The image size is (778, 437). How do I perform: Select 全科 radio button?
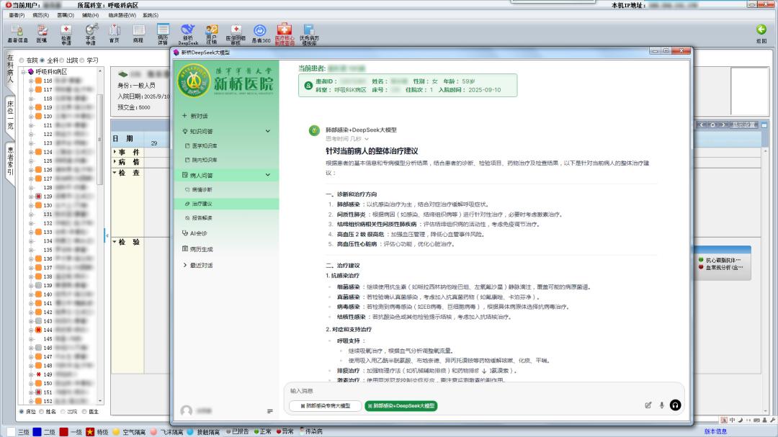(43, 60)
